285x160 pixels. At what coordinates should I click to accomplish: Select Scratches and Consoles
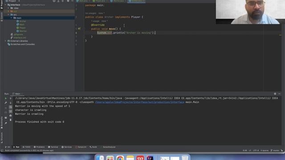pos(21,44)
